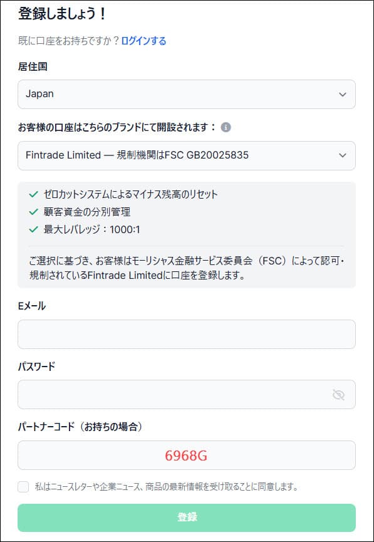The image size is (374, 542).
Task: Click the green check beside 顧客資金の分別管理
Action: coord(34,212)
